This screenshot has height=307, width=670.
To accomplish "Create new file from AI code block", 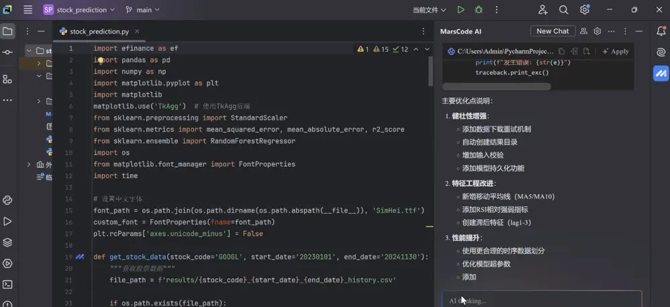I will (x=587, y=51).
